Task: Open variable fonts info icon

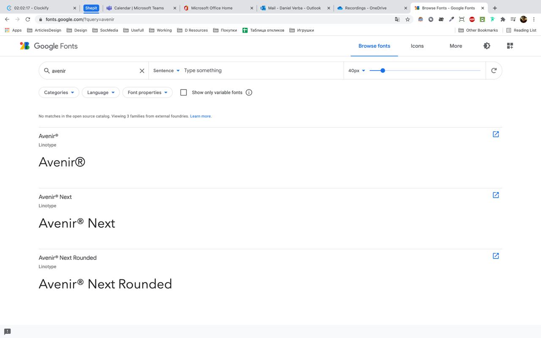Action: 249,93
